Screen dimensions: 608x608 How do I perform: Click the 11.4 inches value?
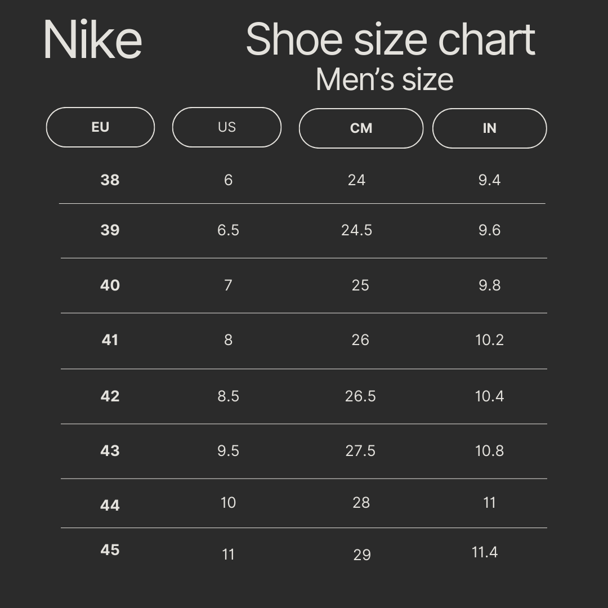(485, 552)
